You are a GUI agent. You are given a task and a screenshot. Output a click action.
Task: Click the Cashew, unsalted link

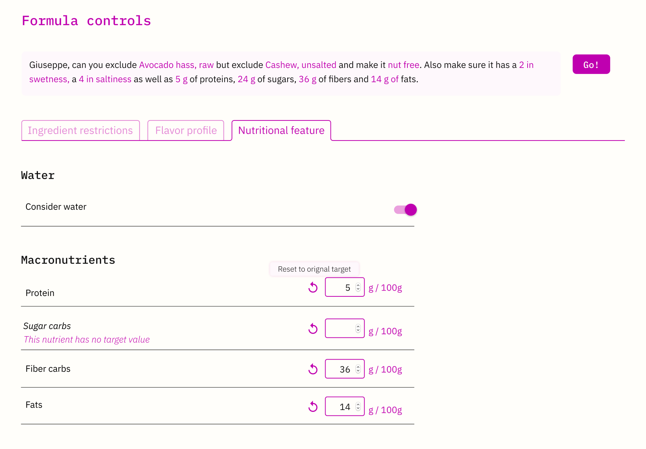coord(301,65)
